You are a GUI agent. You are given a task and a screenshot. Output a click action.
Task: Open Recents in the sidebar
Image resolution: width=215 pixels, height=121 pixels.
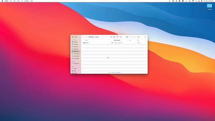(76, 47)
